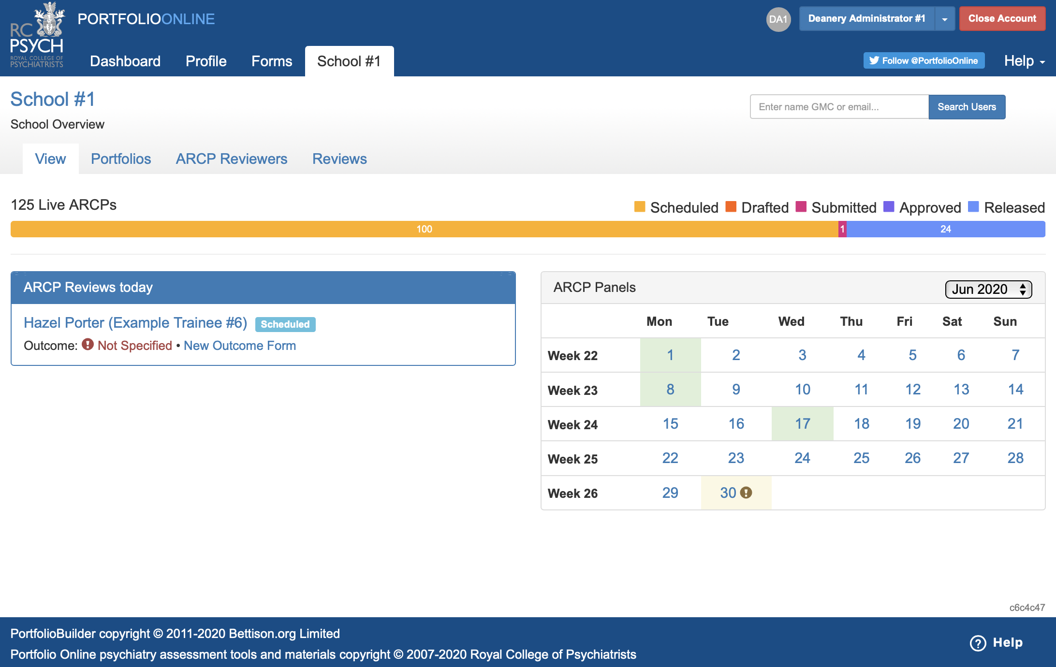This screenshot has width=1056, height=667.
Task: Click the DA1 user avatar
Action: (x=778, y=19)
